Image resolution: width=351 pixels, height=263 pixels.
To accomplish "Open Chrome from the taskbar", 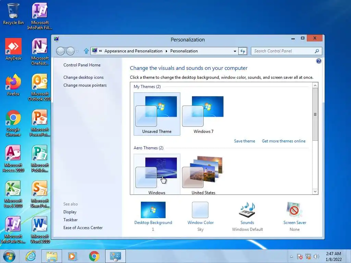I will 94,256.
